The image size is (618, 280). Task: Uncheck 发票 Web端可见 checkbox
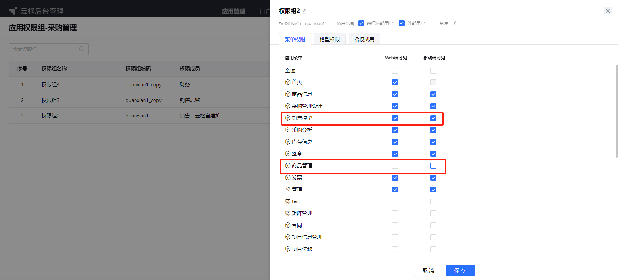(x=395, y=178)
